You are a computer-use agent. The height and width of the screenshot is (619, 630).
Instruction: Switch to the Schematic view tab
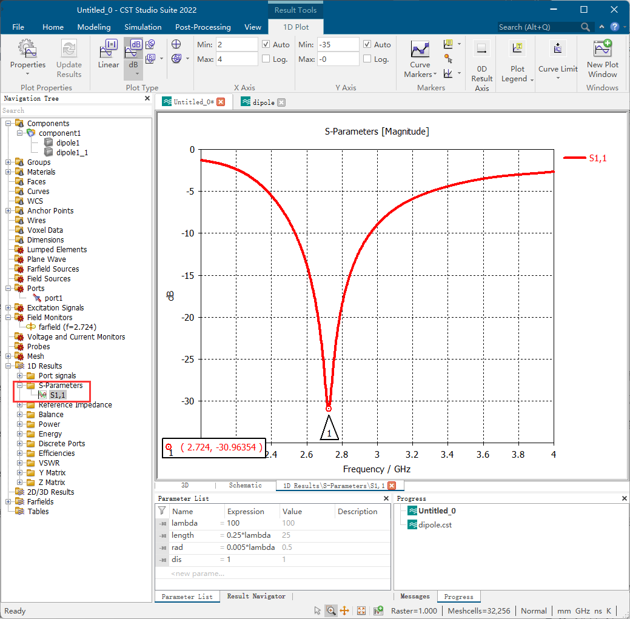click(x=245, y=485)
